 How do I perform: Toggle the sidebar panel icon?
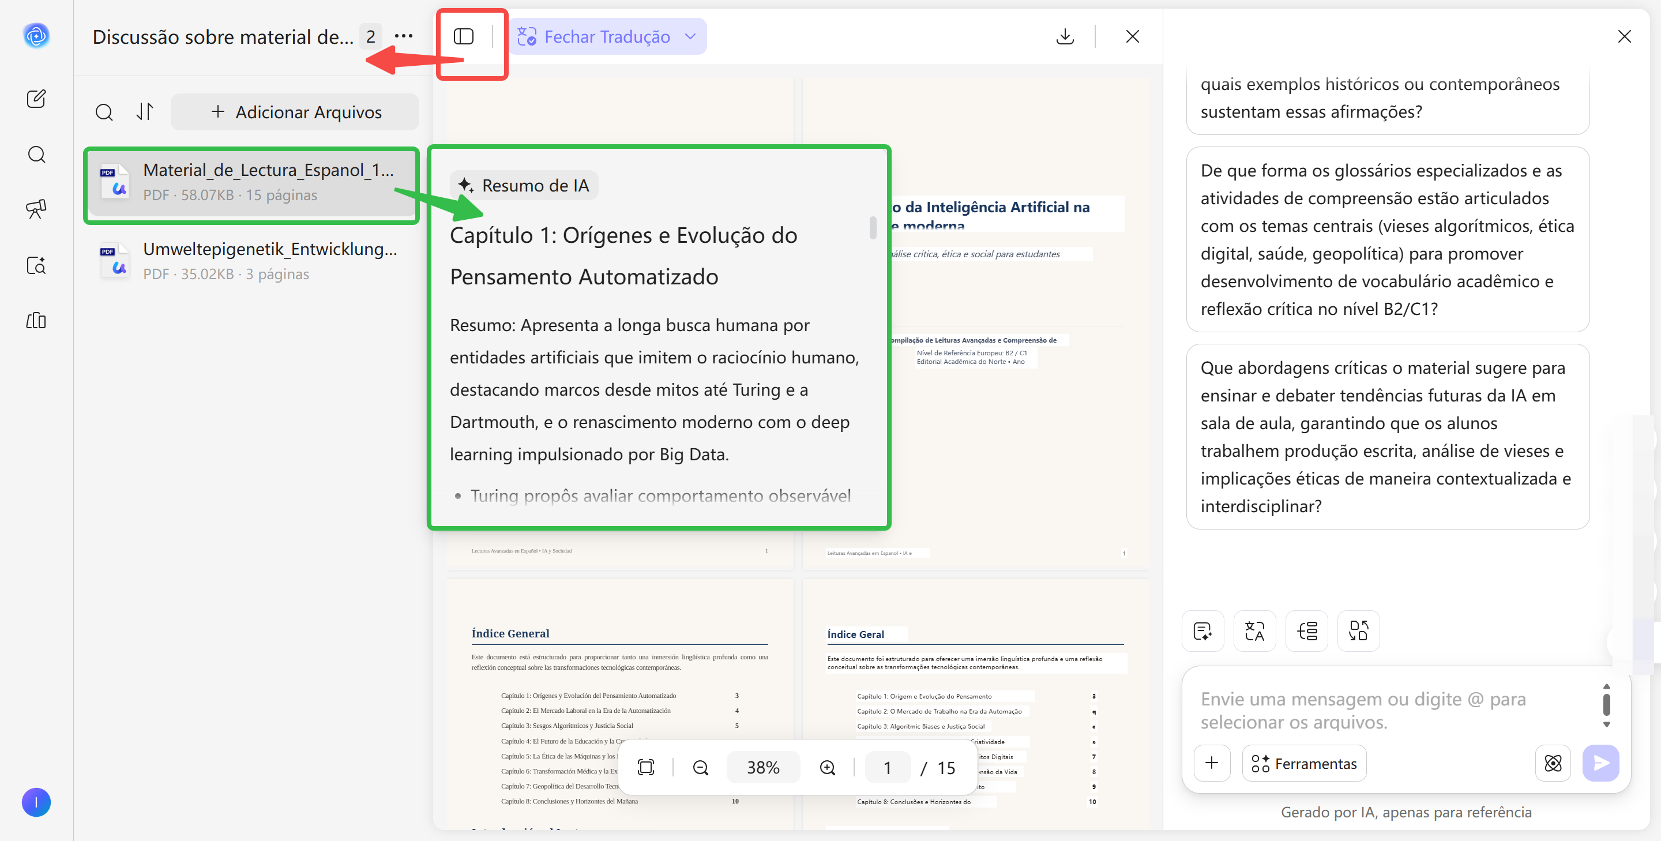click(x=464, y=37)
